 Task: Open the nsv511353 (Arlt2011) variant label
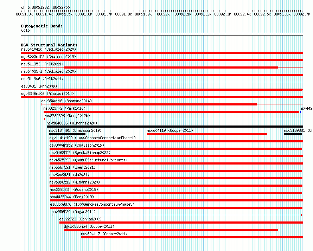[42, 64]
